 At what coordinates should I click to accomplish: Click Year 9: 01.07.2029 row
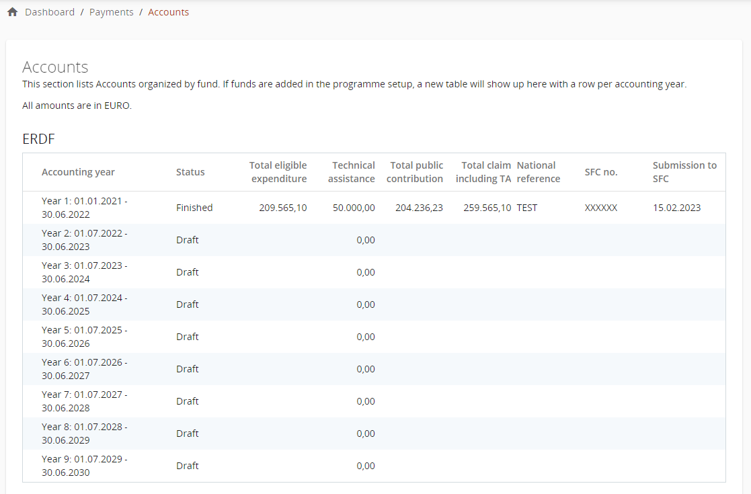pyautogui.click(x=84, y=466)
